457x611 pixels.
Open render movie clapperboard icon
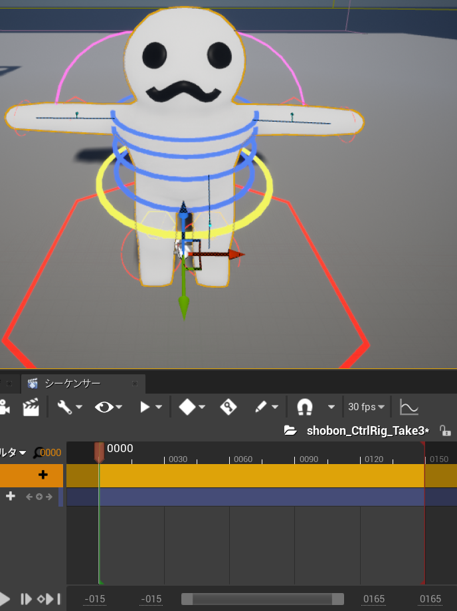[x=31, y=407]
